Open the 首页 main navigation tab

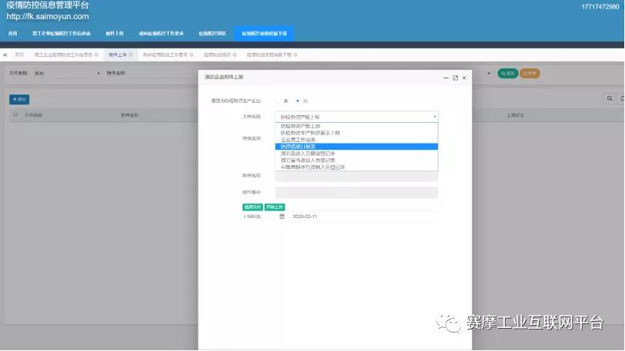pyautogui.click(x=13, y=34)
